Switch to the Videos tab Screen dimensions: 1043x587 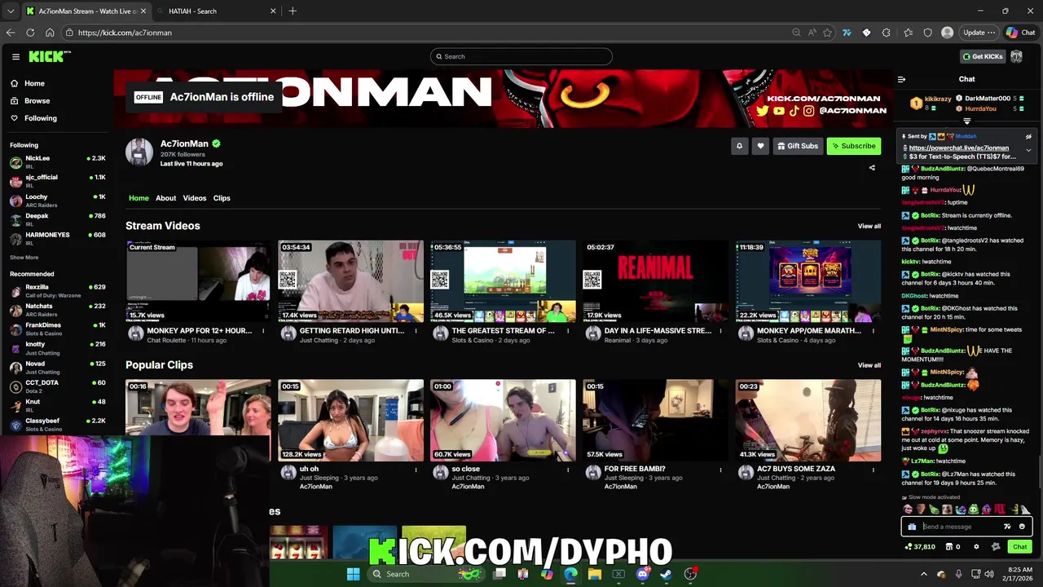point(195,198)
